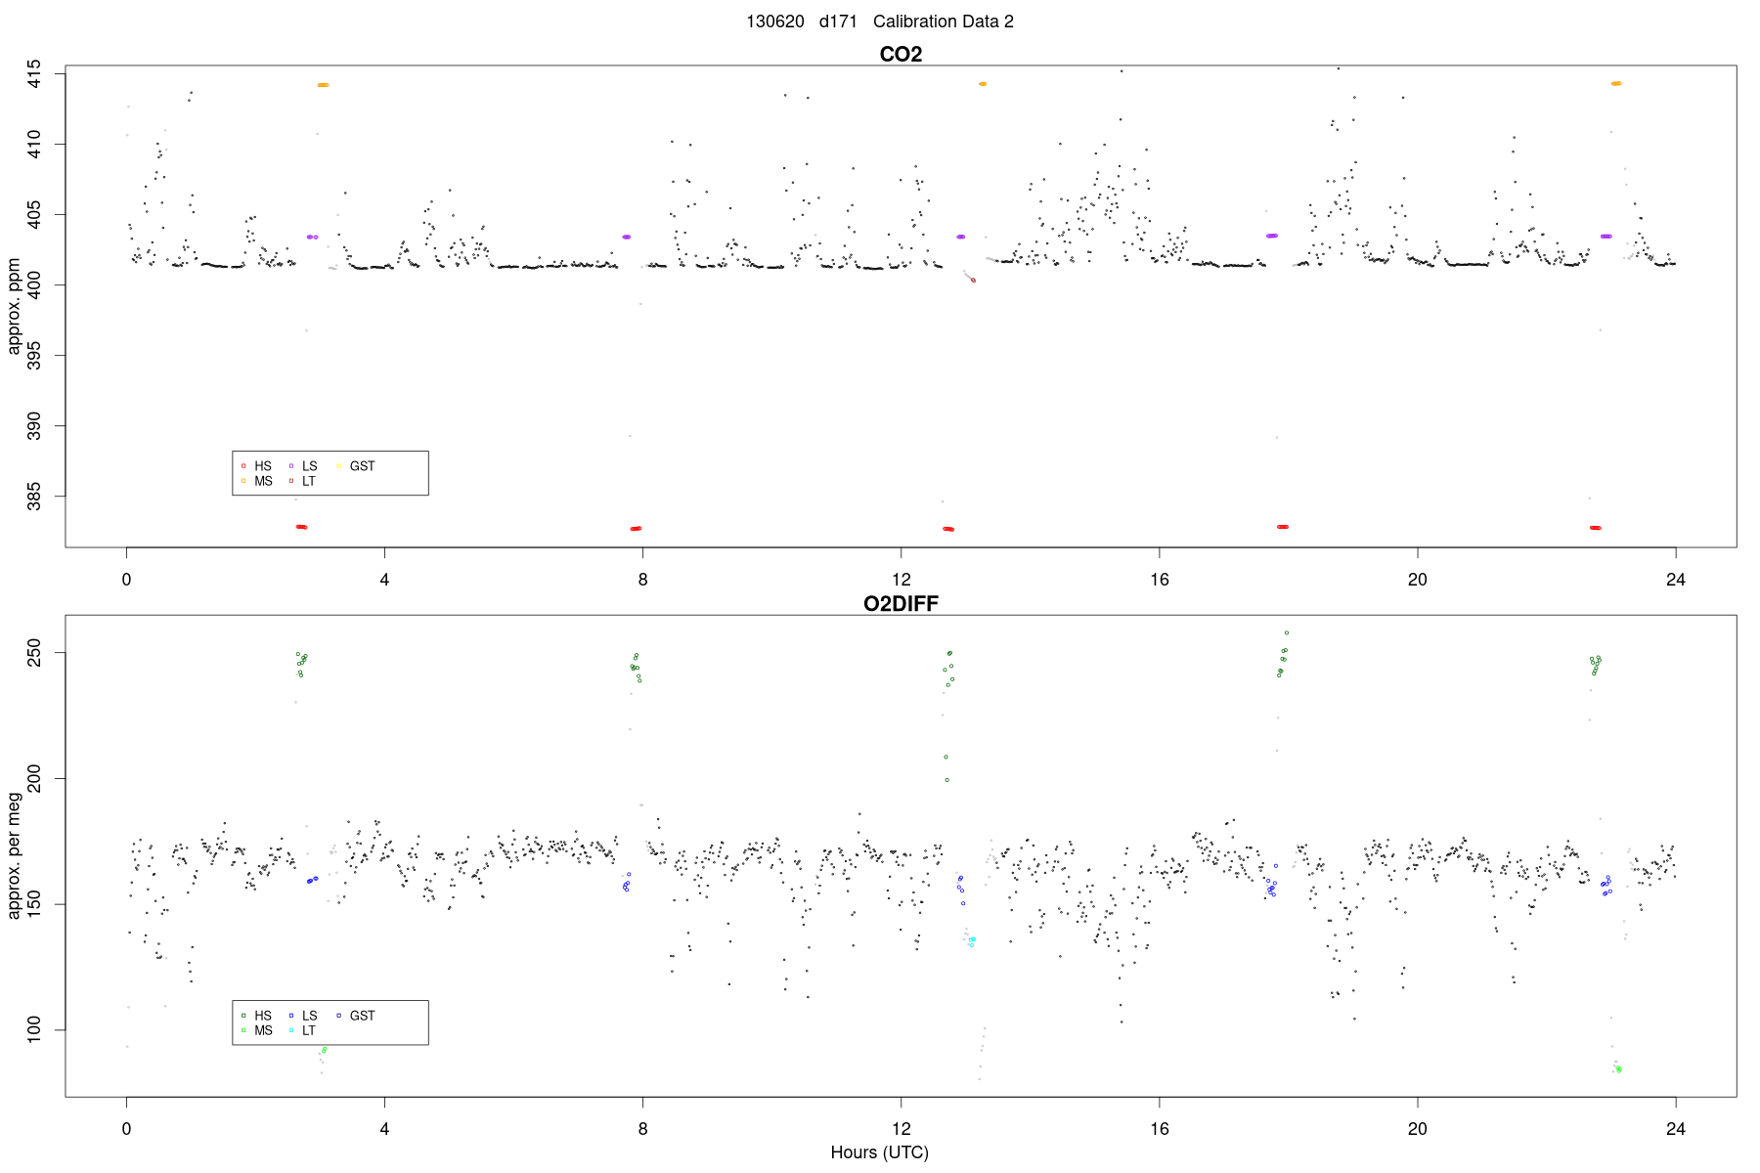Image resolution: width=1760 pixels, height=1173 pixels.
Task: Click the green HS entry in O2DIFF legend
Action: point(256,1016)
